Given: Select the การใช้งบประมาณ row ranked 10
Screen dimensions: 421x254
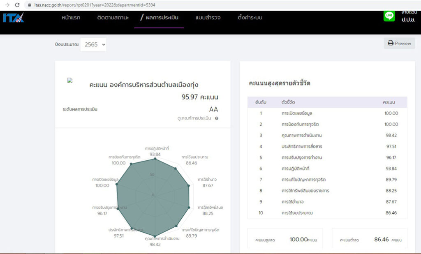Looking at the screenshot, I should coord(327,213).
